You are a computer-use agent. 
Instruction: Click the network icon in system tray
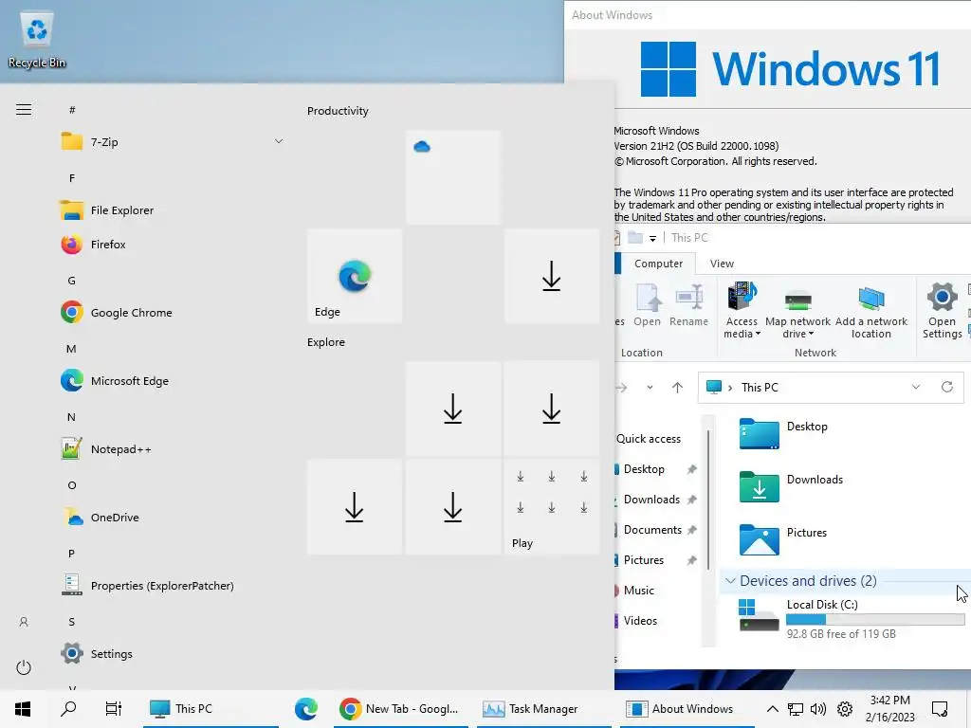click(796, 709)
